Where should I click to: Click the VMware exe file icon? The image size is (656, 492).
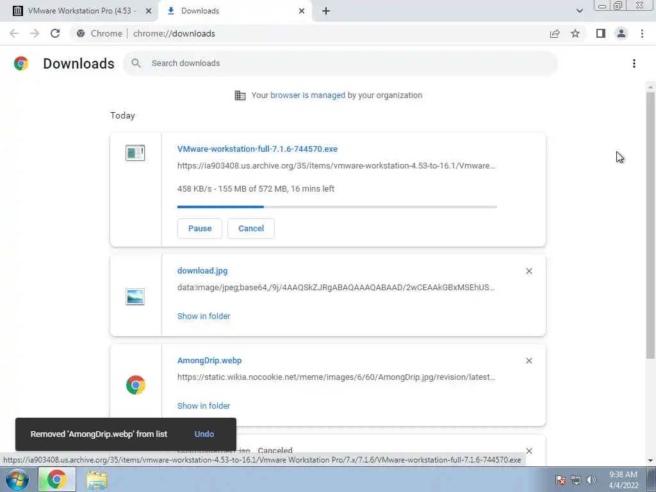[135, 152]
